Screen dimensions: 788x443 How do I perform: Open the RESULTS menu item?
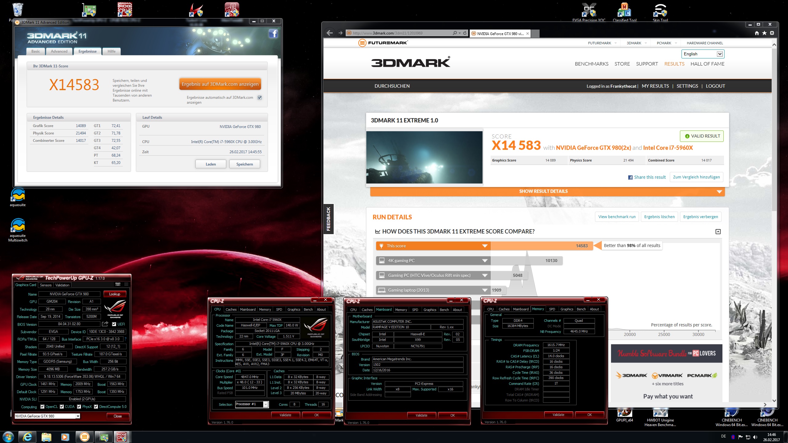(674, 64)
